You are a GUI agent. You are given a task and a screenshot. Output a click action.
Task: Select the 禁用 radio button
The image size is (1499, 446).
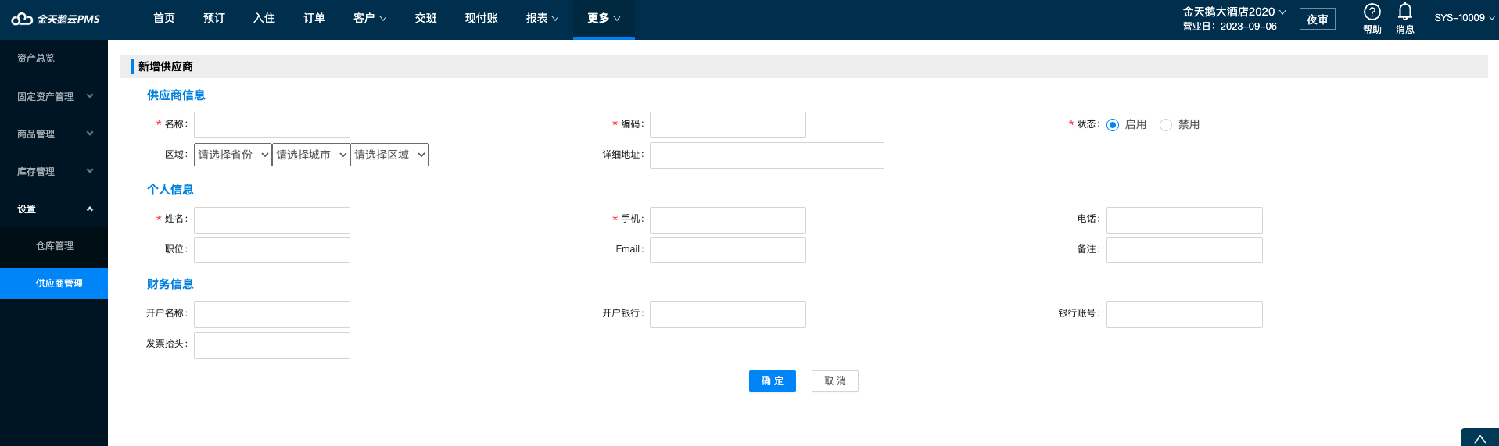(x=1166, y=125)
